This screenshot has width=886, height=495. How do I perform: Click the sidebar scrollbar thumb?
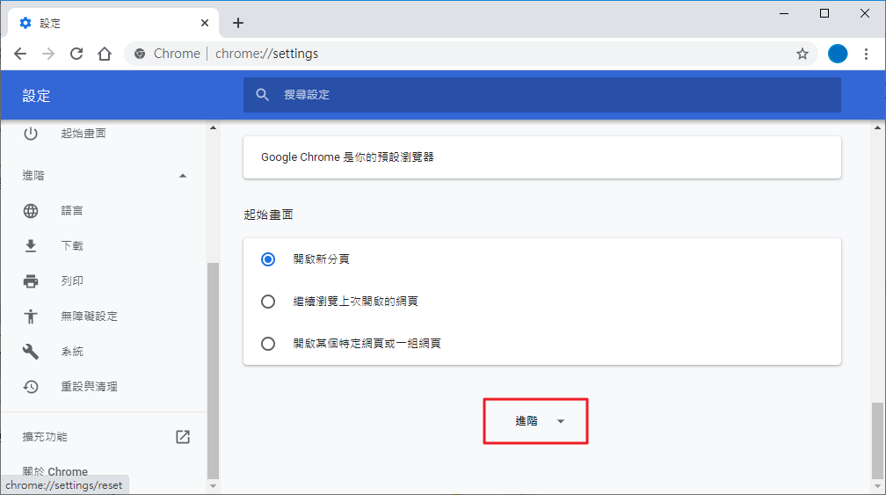click(213, 371)
